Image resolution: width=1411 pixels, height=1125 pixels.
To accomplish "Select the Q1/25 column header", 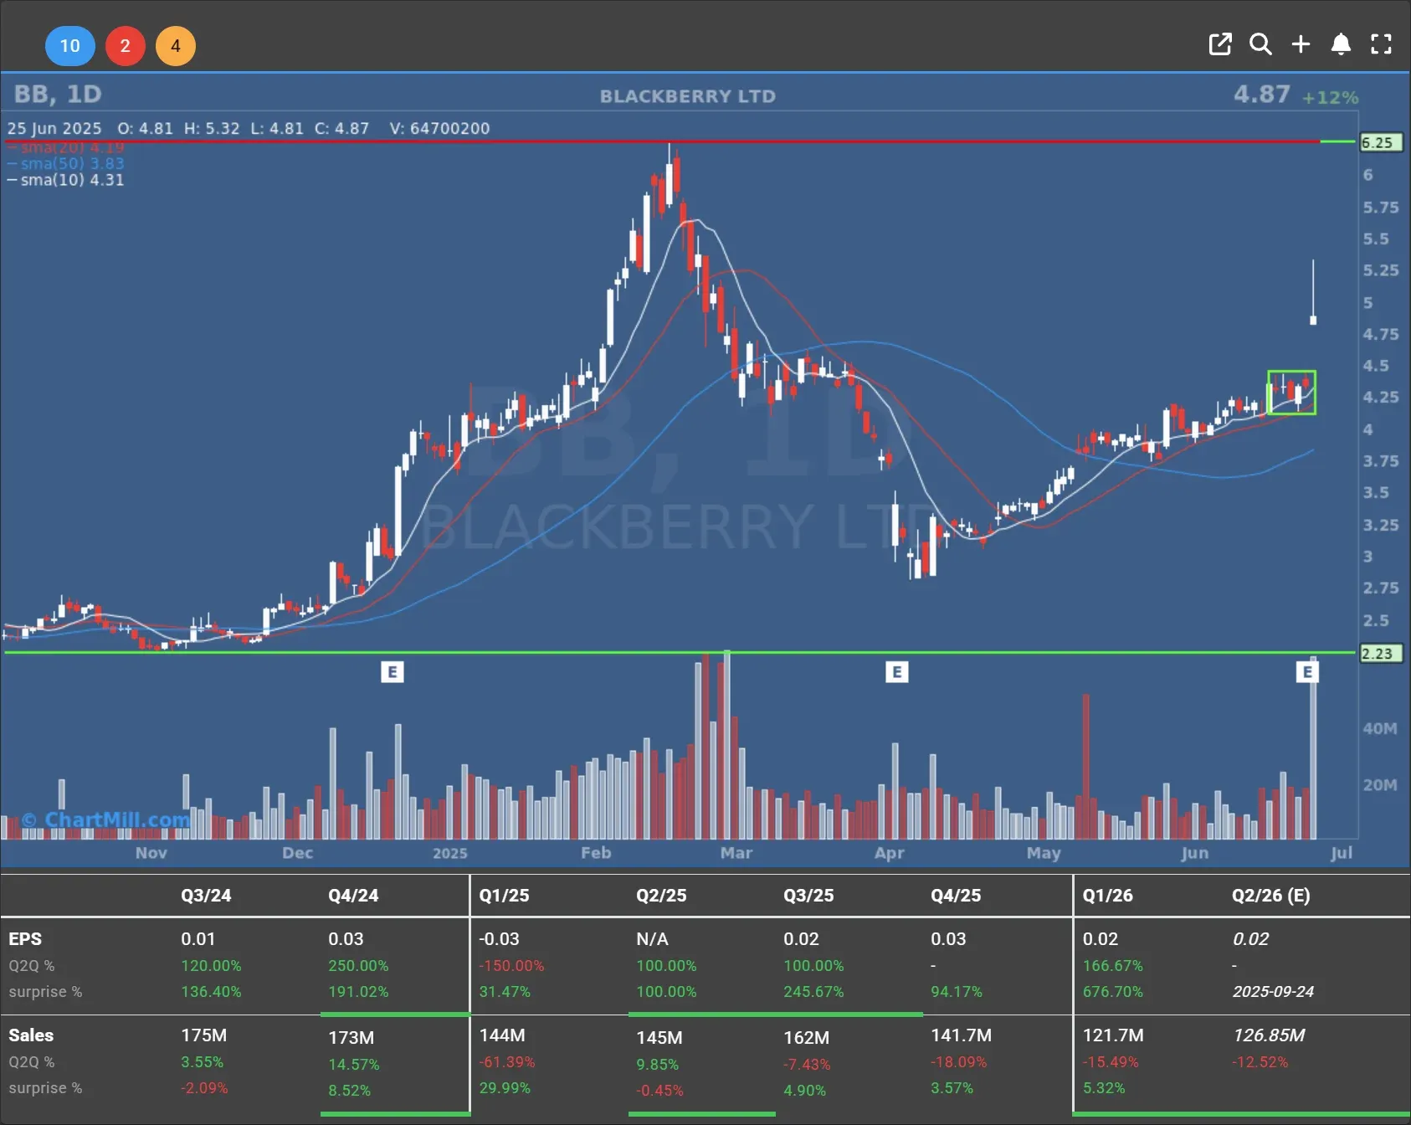I will [x=504, y=896].
